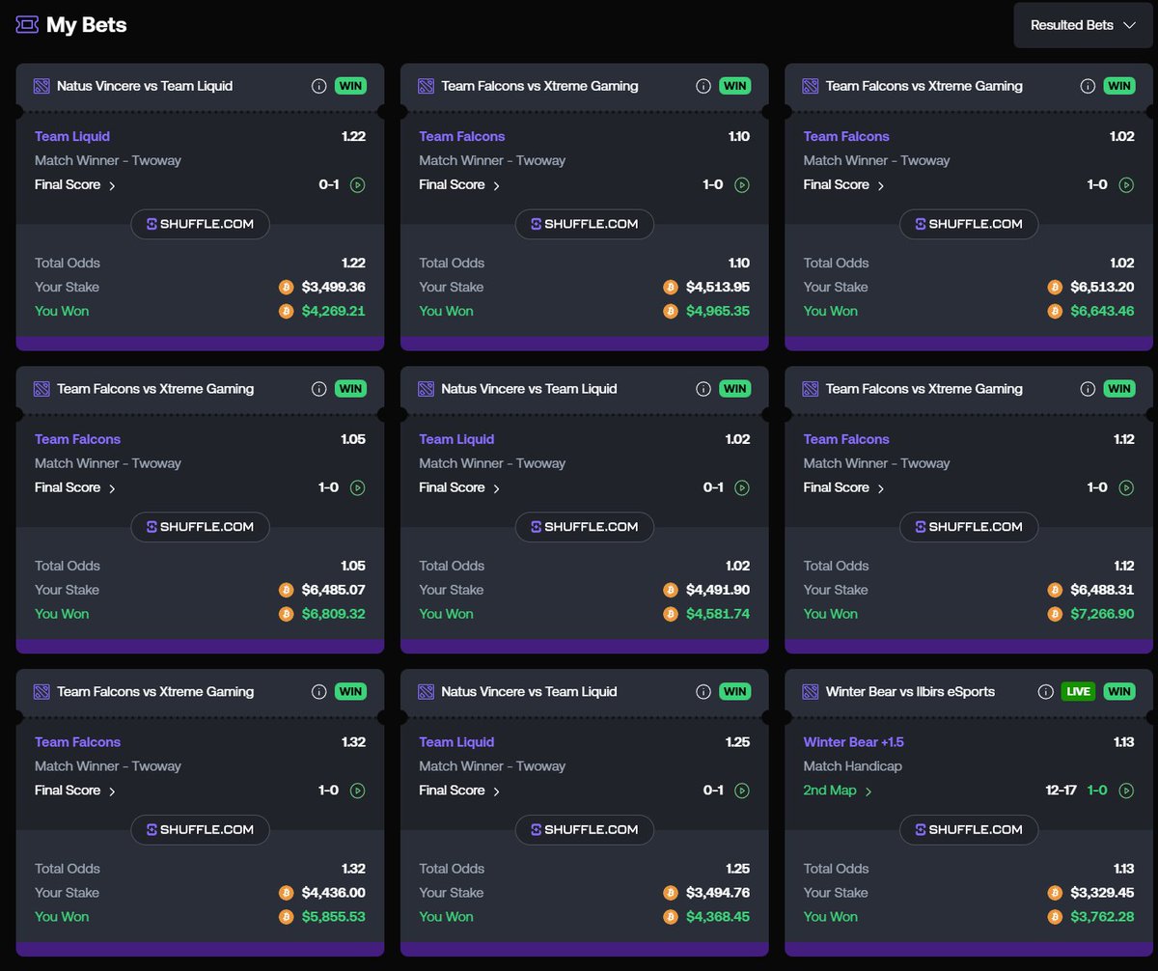1158x971 pixels.
Task: Click game icon on the Liquid 1.22 bet header
Action: click(41, 86)
